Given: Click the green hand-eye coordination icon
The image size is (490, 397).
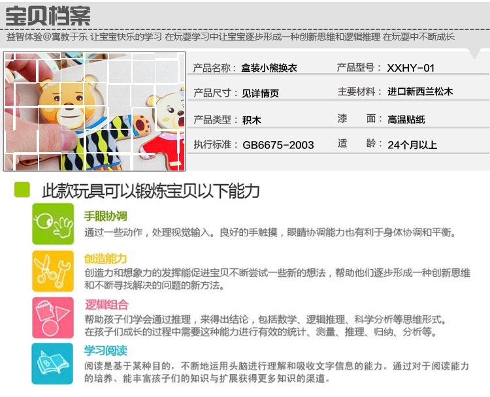Looking at the screenshot, I should click(x=53, y=224).
